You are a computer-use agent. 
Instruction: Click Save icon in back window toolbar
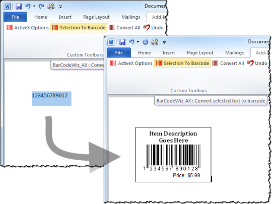pos(19,7)
